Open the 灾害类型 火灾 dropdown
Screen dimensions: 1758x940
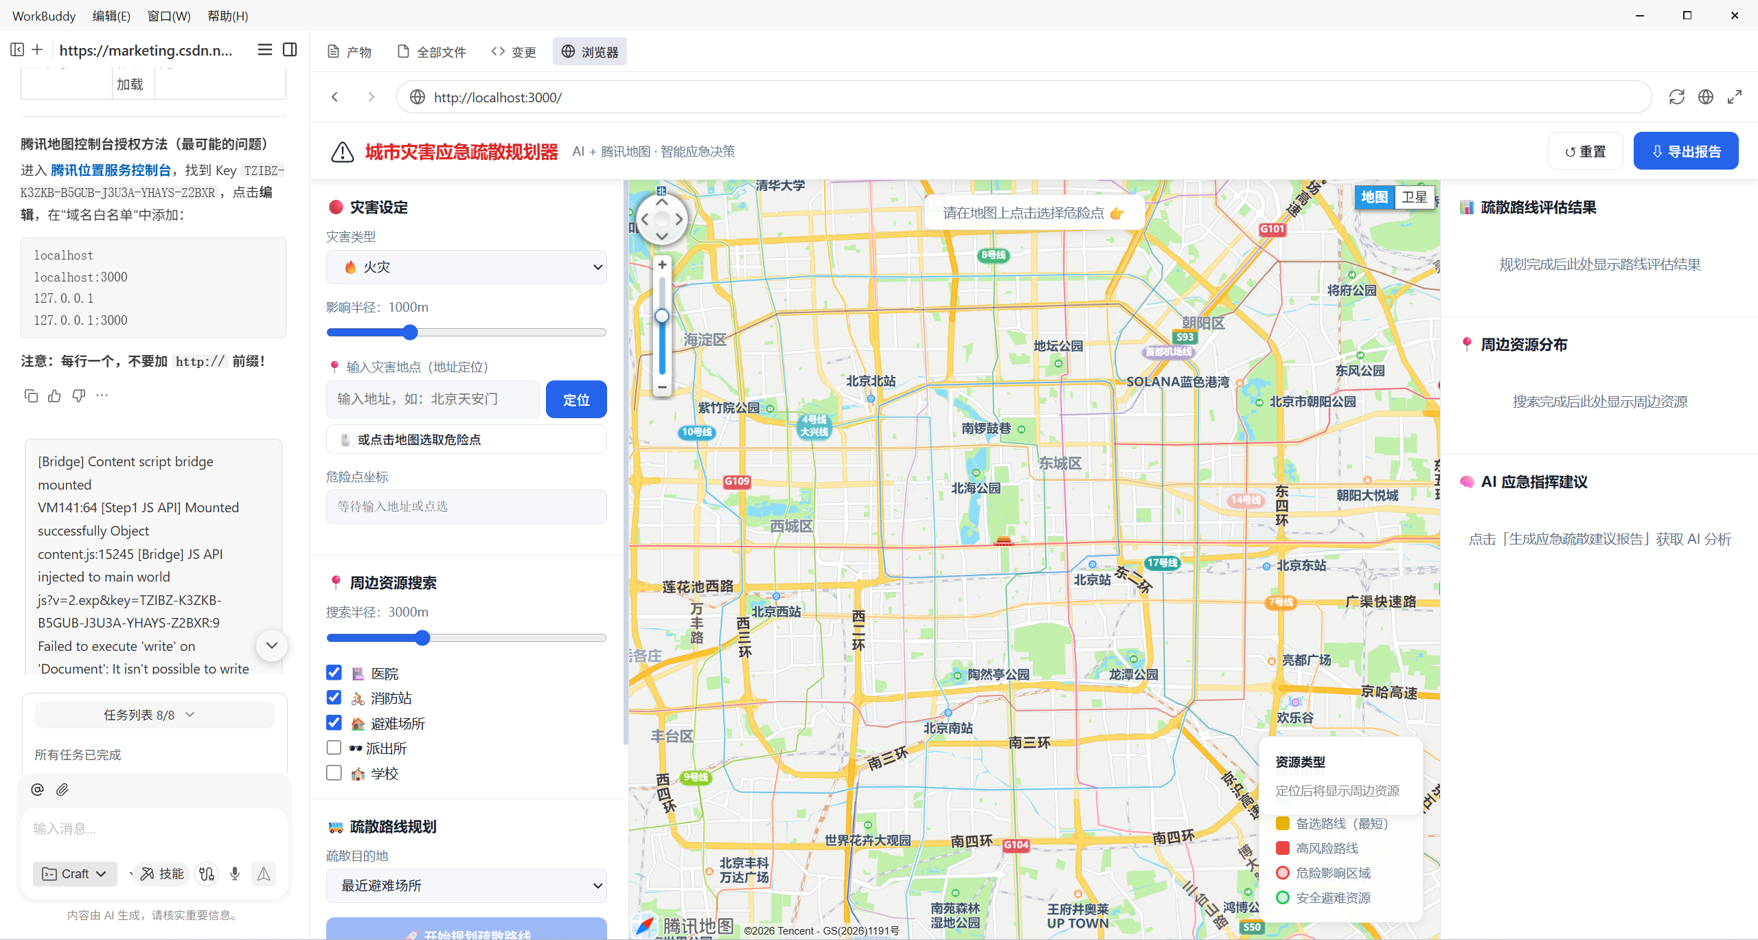click(466, 267)
